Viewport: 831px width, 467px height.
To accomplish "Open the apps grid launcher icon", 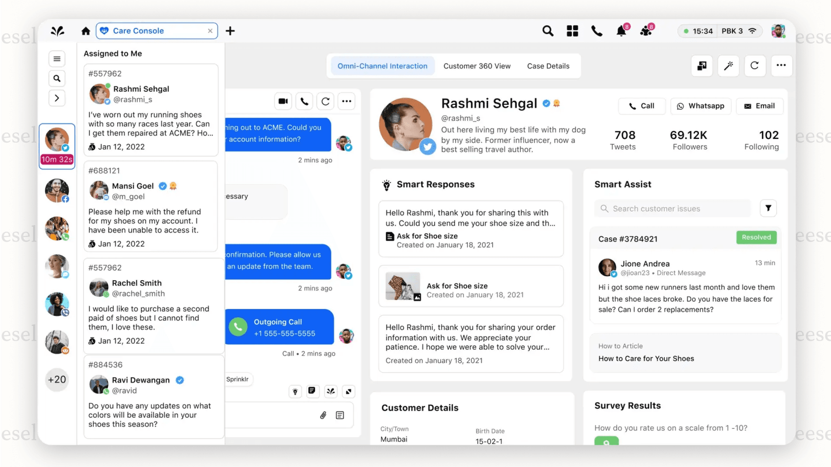I will pyautogui.click(x=572, y=31).
